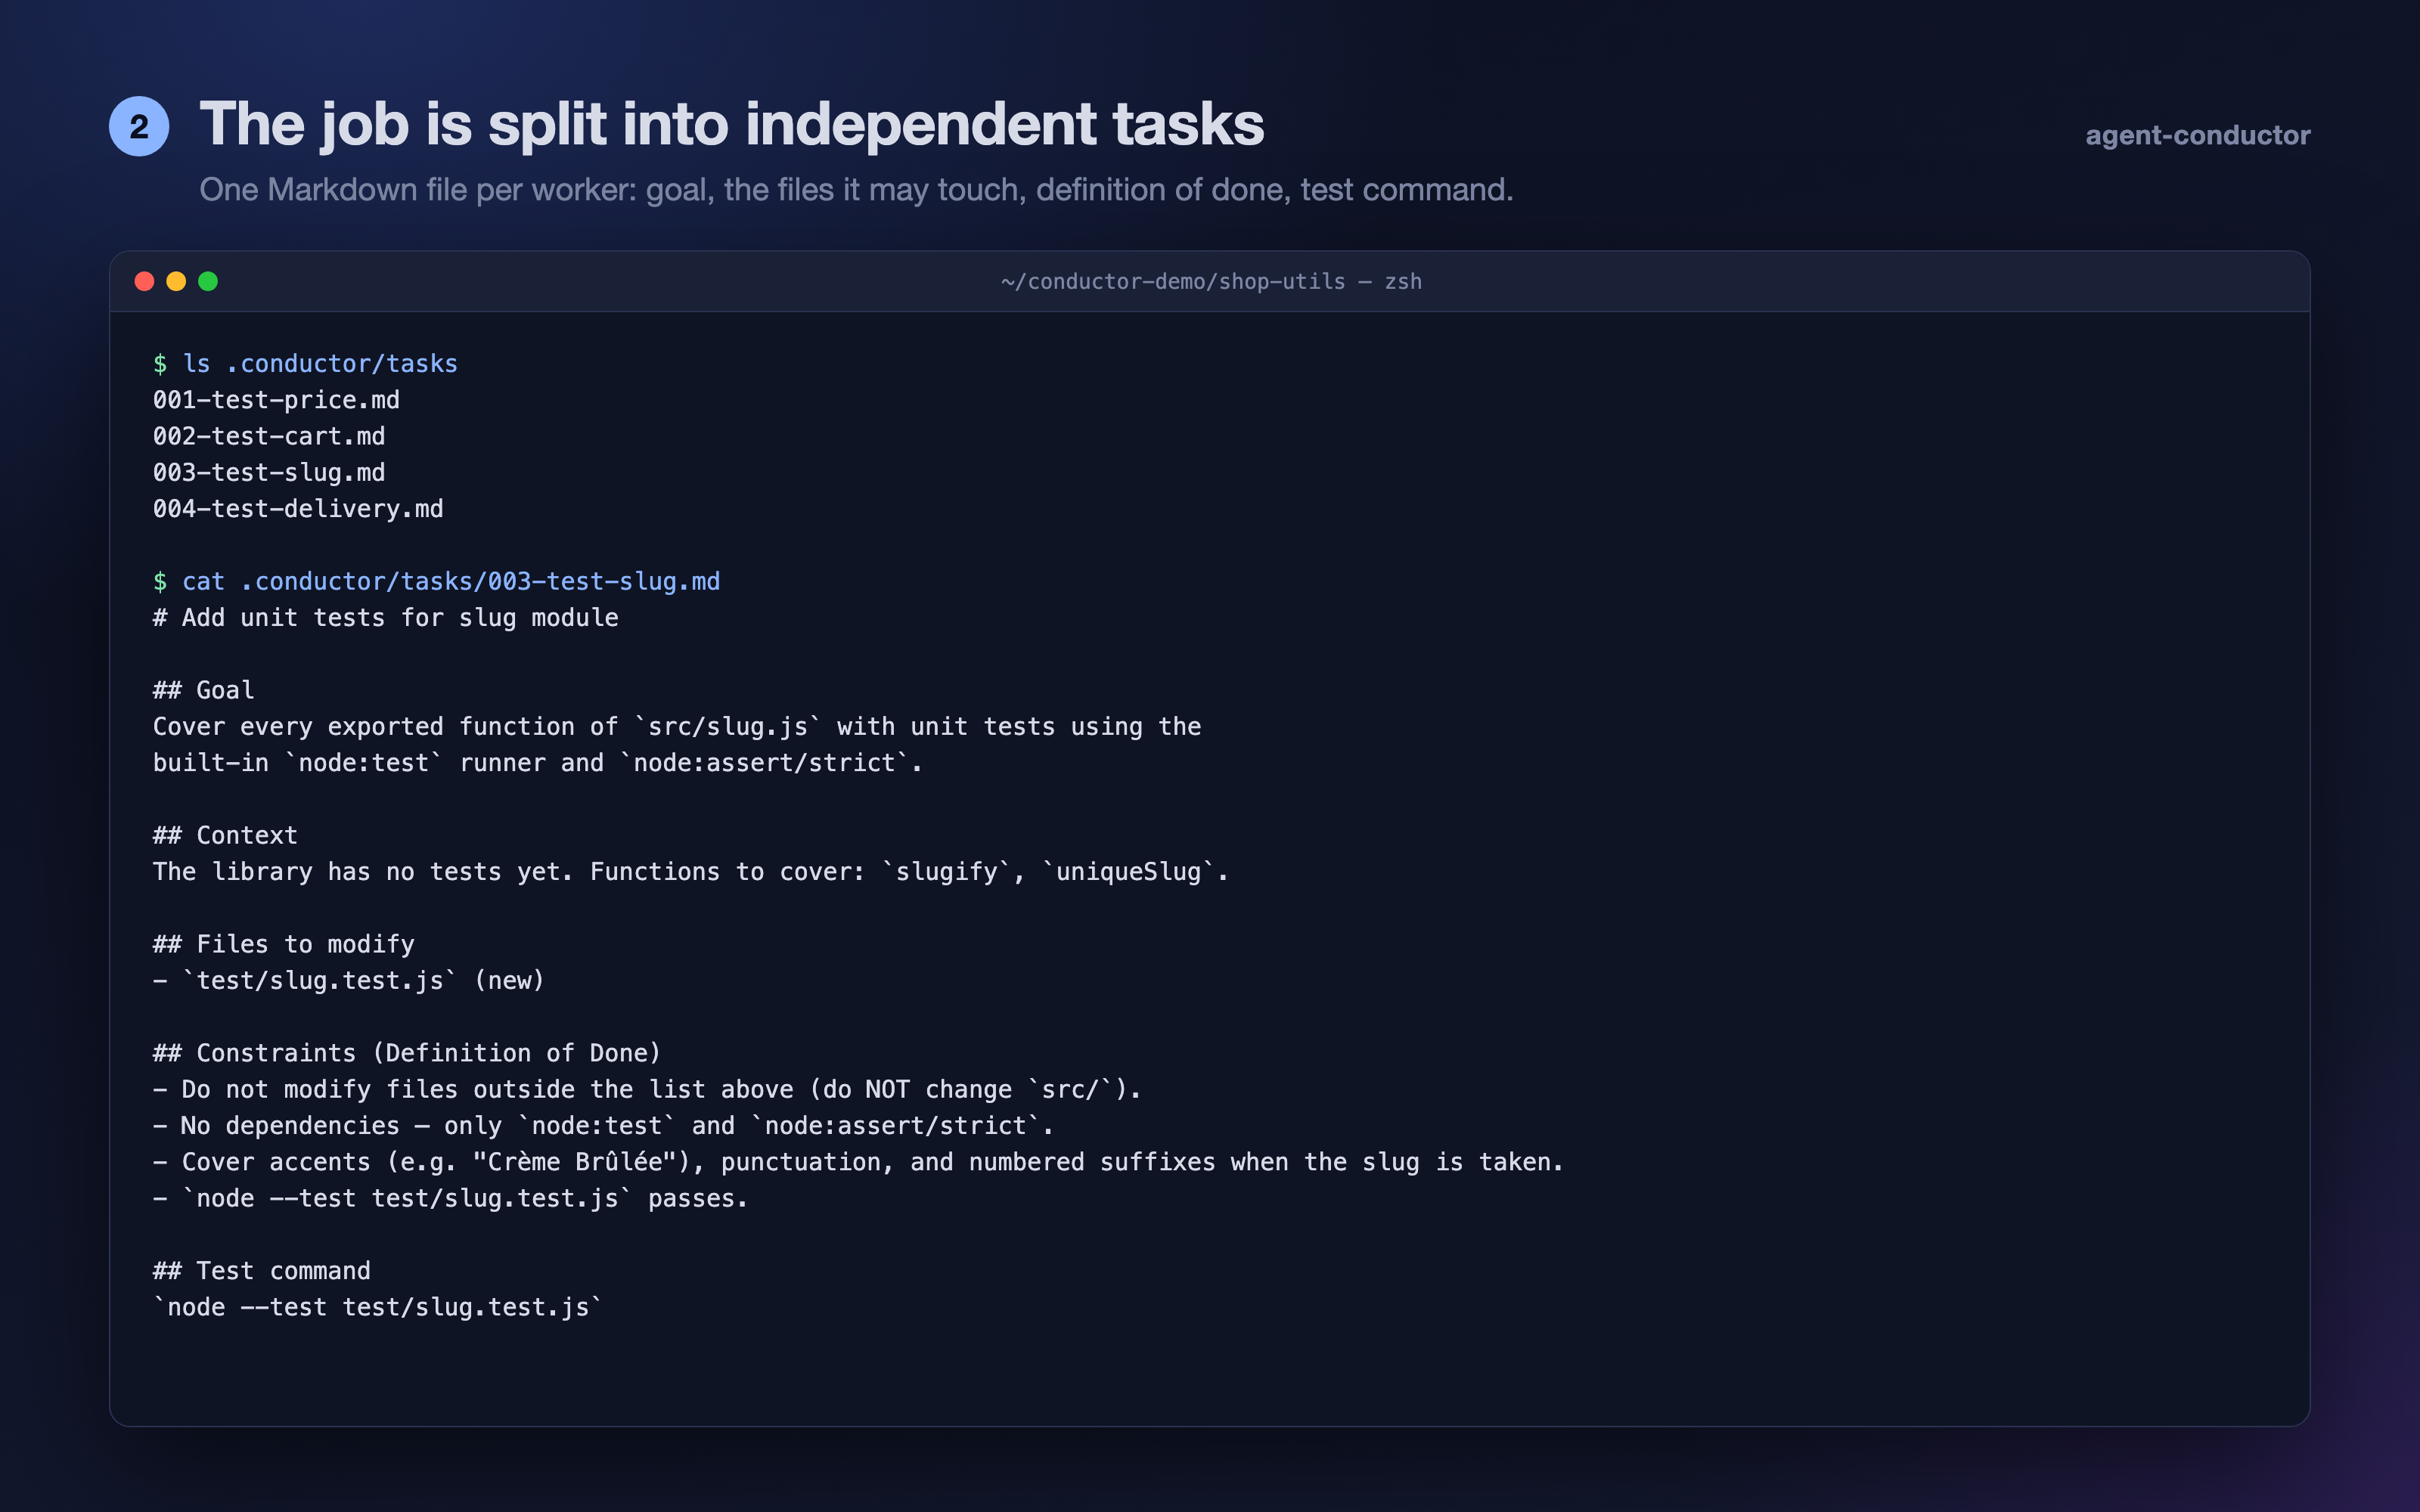This screenshot has height=1512, width=2420.
Task: Click the 'No dependencies — only' constraint line
Action: pos(603,1126)
